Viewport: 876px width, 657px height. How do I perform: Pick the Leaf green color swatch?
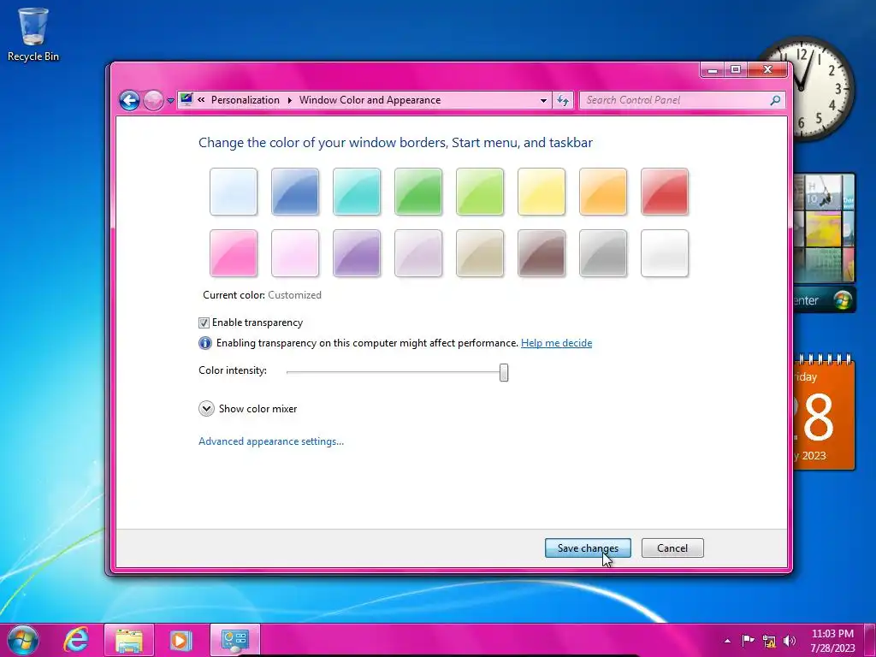[417, 192]
